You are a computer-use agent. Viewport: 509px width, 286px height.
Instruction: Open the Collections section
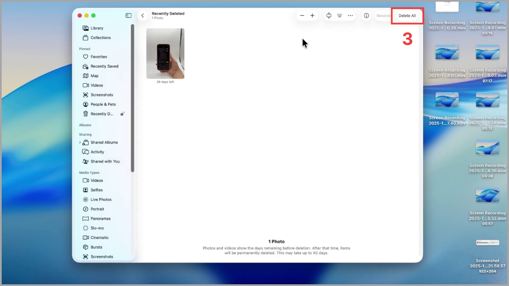100,38
